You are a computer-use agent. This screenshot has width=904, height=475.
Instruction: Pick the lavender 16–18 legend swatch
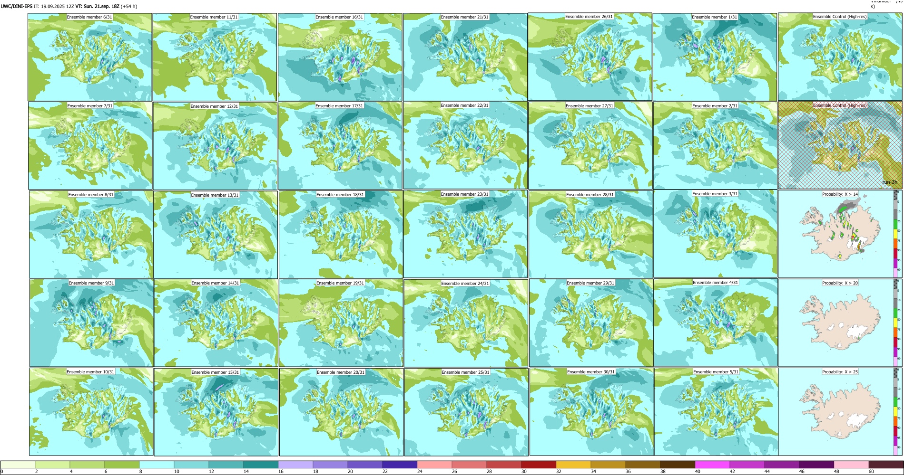coord(295,465)
